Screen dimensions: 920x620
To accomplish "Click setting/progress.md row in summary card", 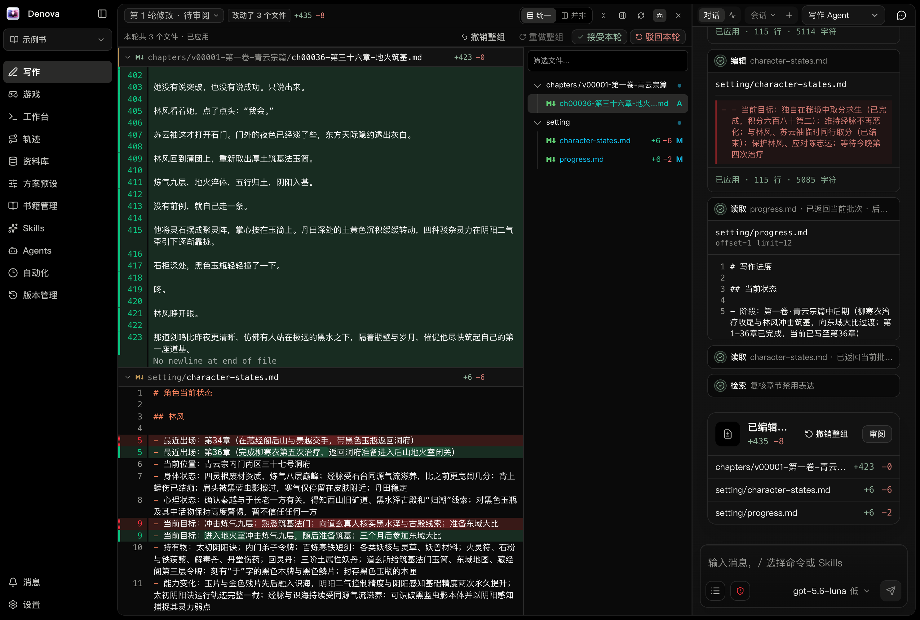I will (803, 513).
